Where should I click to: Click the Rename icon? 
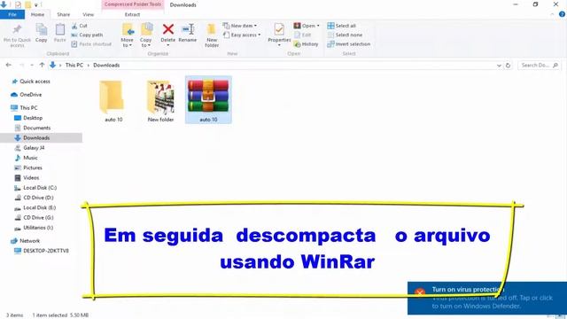click(188, 29)
